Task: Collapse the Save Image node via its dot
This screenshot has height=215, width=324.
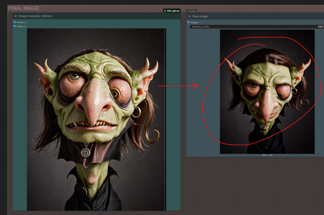Action: (190, 16)
